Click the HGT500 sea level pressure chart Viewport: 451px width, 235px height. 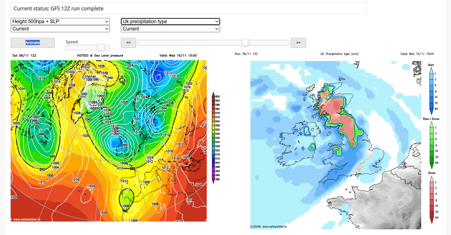pyautogui.click(x=109, y=141)
